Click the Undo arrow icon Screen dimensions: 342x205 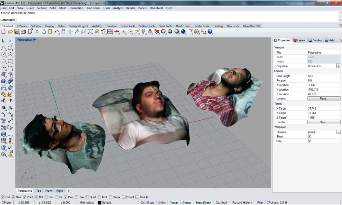point(57,31)
